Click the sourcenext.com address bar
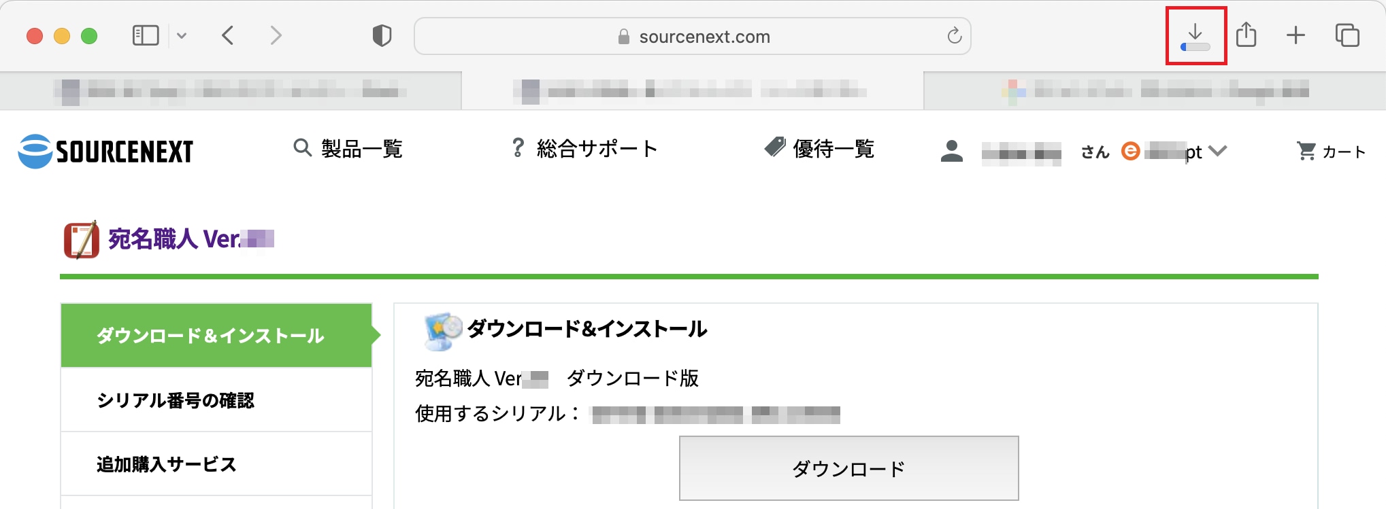The image size is (1386, 509). click(x=692, y=36)
